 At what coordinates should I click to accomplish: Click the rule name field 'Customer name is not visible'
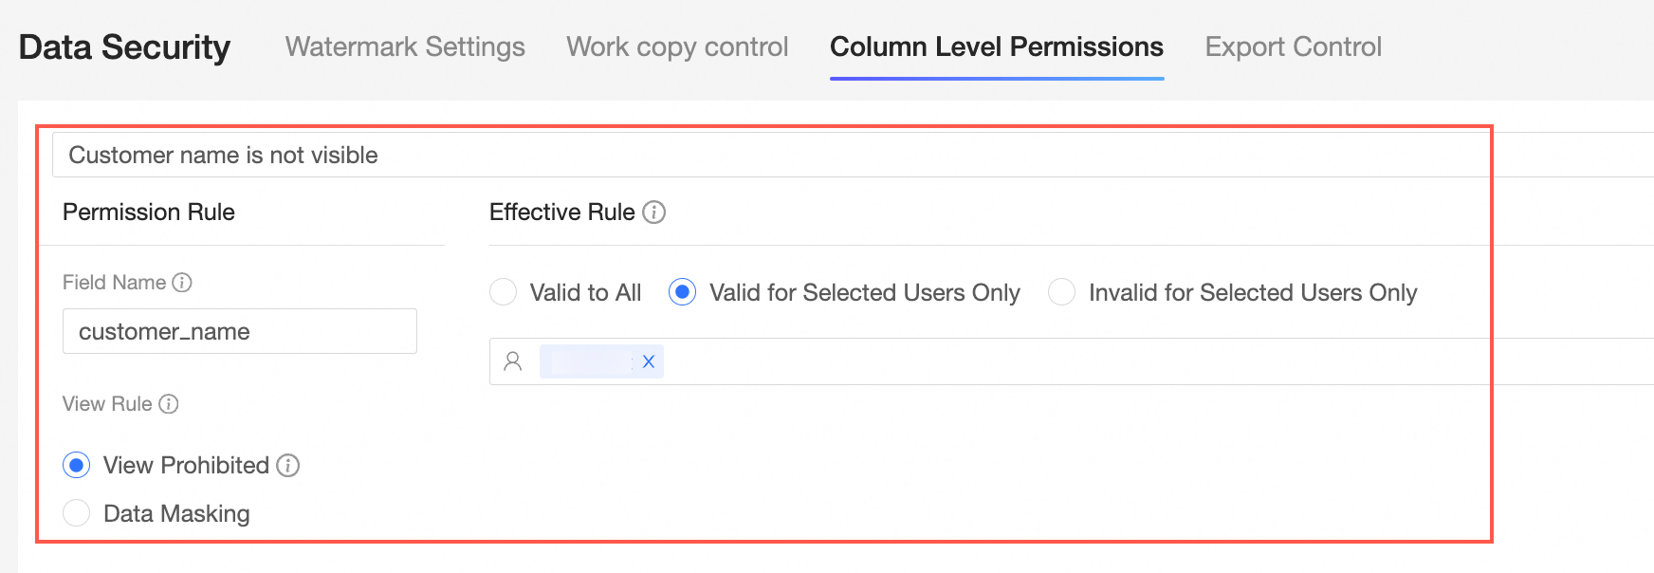(759, 155)
